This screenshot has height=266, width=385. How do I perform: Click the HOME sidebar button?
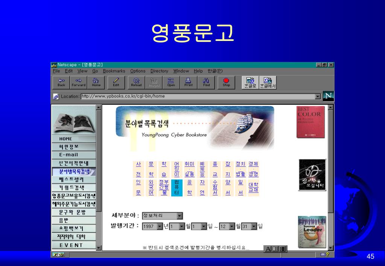(74, 139)
